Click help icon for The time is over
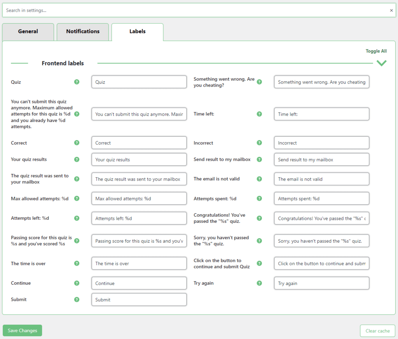Screen dimensions: 398x339 click(x=77, y=263)
